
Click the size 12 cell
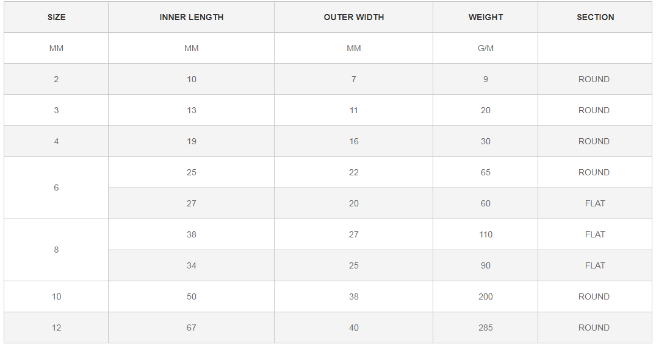point(56,328)
